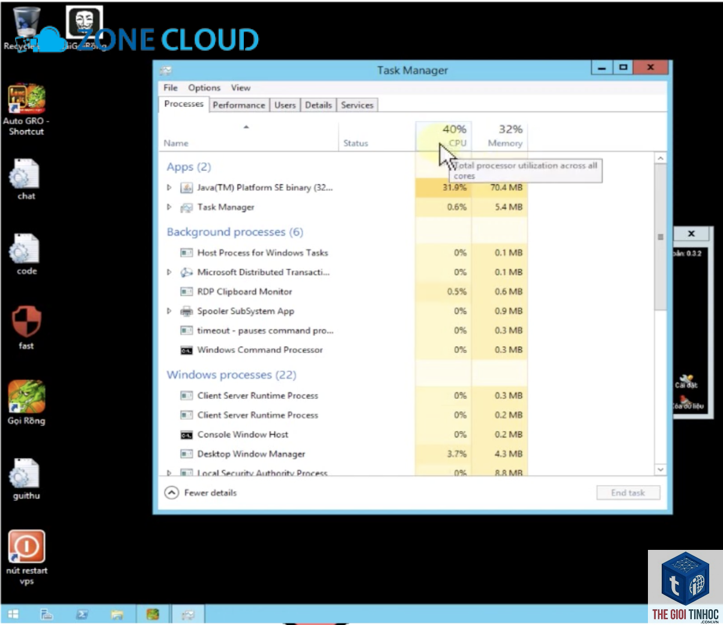Expand the Task Manager process row

coord(169,207)
